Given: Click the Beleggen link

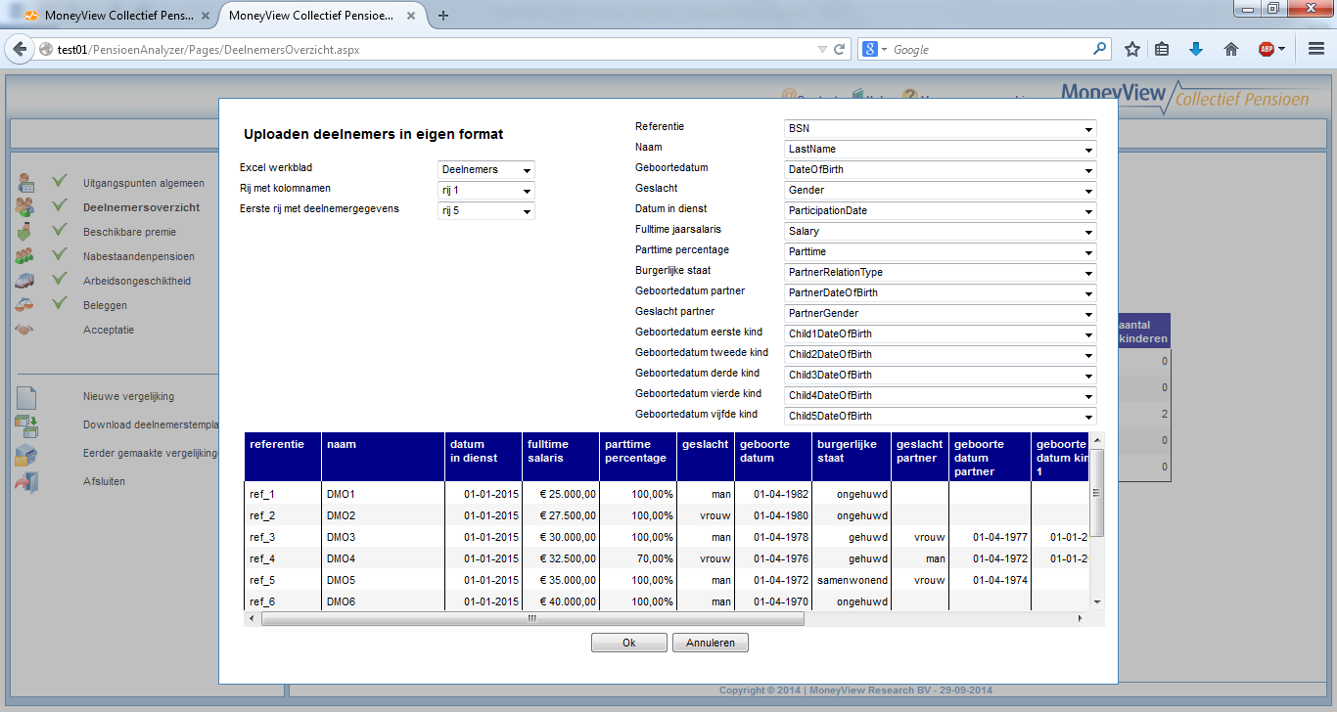Looking at the screenshot, I should click(105, 305).
